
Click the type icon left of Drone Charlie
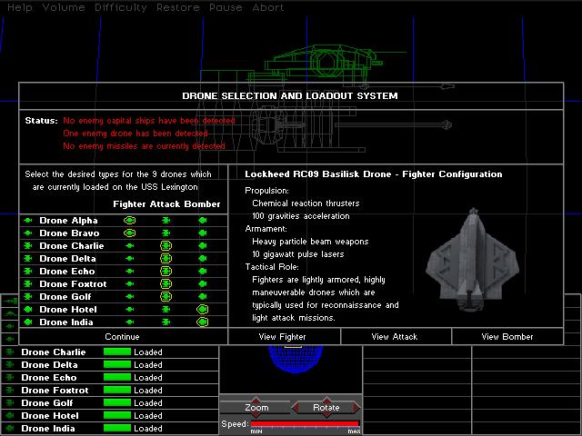tap(28, 245)
